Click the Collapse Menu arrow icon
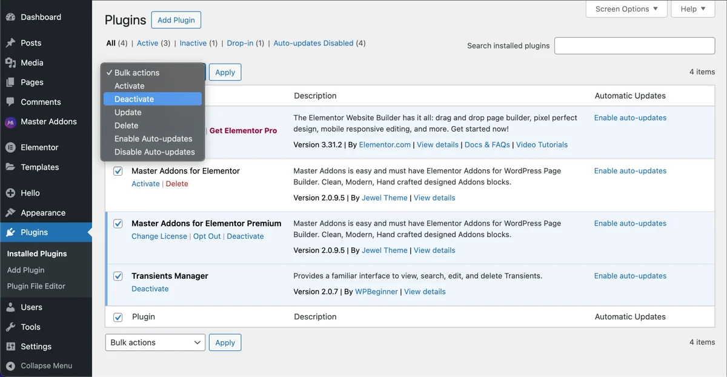The image size is (727, 377). coord(10,365)
